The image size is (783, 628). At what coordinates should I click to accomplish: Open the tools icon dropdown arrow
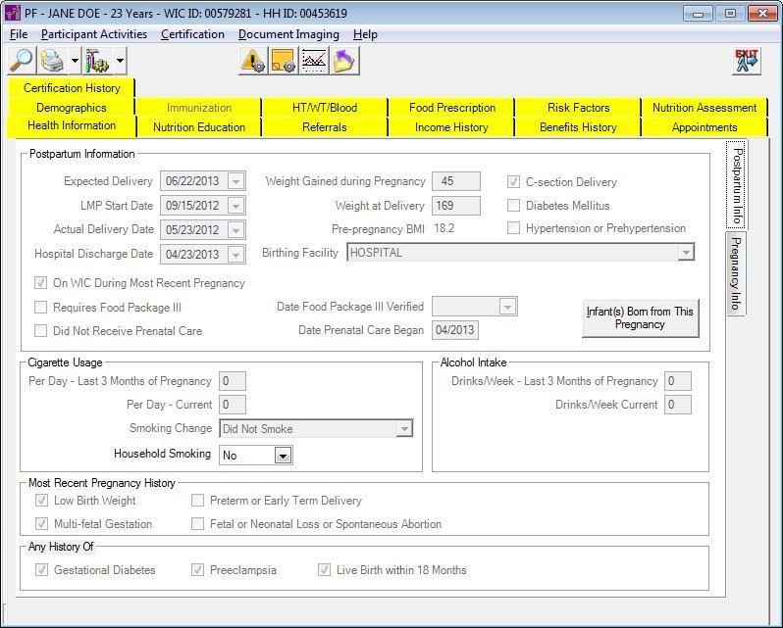(121, 61)
